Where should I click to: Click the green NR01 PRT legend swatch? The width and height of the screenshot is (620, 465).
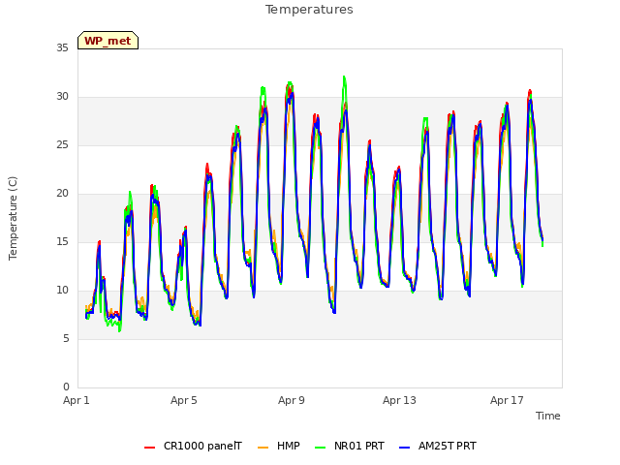[320, 448]
